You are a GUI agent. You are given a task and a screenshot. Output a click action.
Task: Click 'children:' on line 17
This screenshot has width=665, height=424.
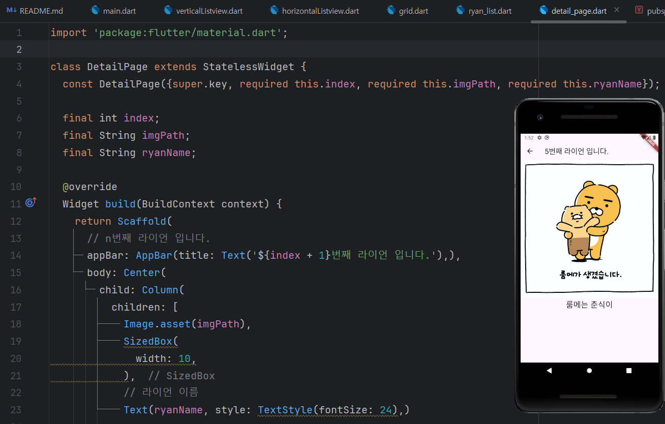139,307
